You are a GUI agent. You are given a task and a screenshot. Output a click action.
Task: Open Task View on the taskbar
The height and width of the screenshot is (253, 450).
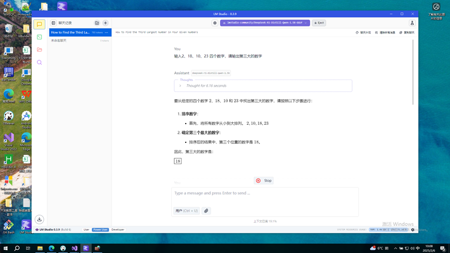coord(28,248)
